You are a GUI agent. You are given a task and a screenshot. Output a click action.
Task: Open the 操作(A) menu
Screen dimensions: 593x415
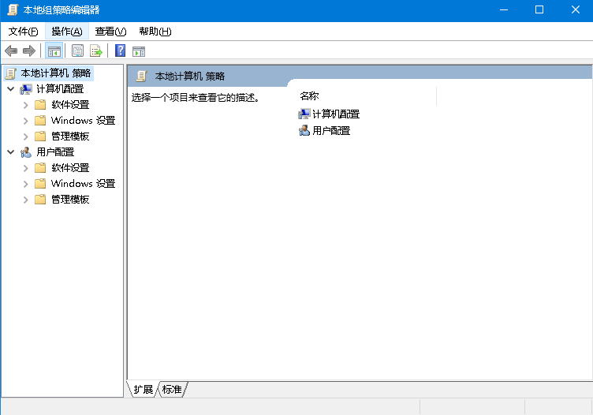66,32
